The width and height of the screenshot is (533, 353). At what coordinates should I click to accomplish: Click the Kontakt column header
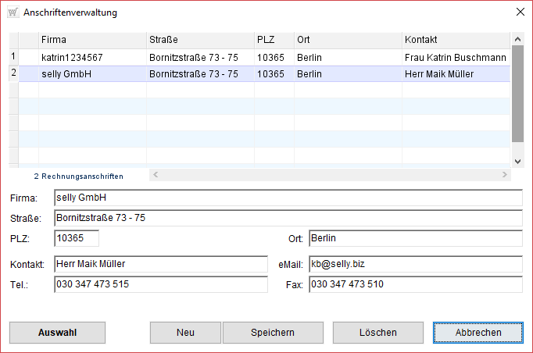coord(456,39)
